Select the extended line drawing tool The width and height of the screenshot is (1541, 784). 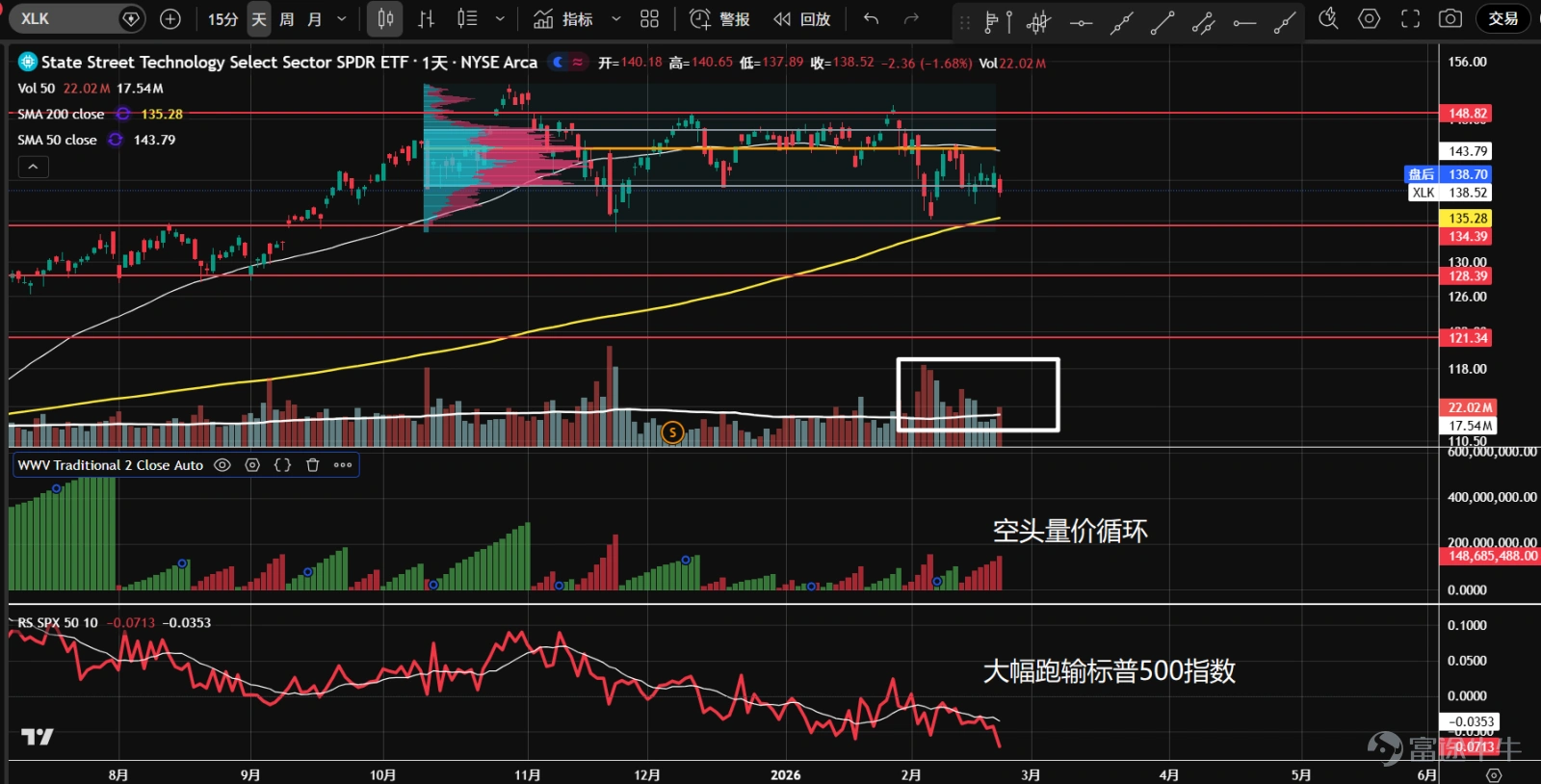click(1121, 21)
